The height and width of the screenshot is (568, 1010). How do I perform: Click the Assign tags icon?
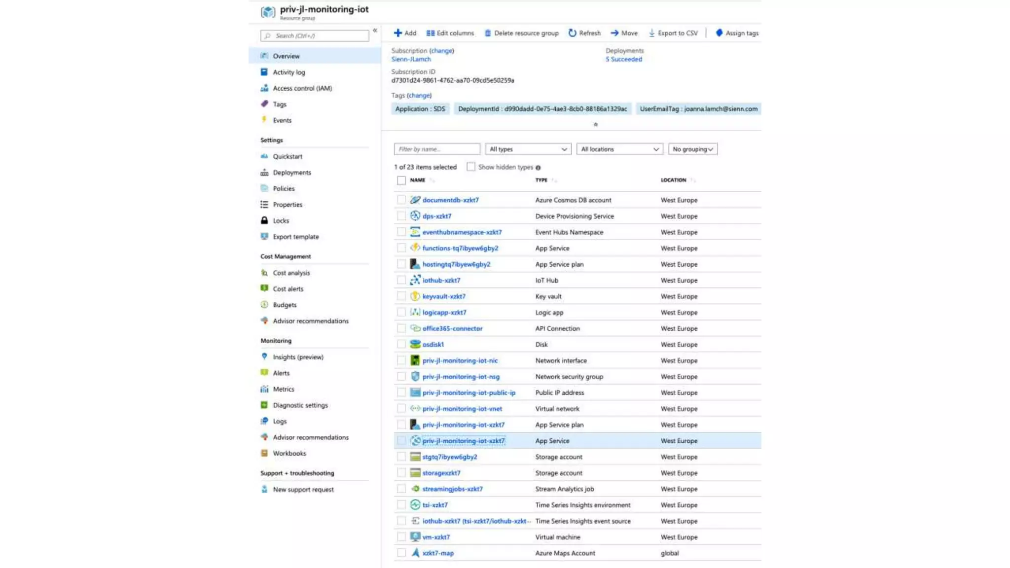(719, 33)
